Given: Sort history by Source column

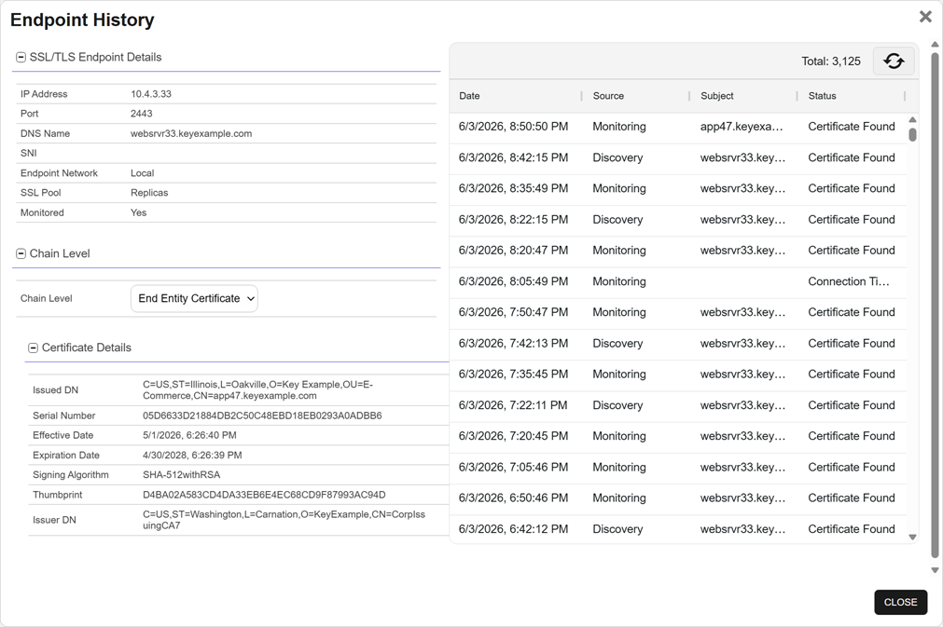Looking at the screenshot, I should tap(608, 95).
